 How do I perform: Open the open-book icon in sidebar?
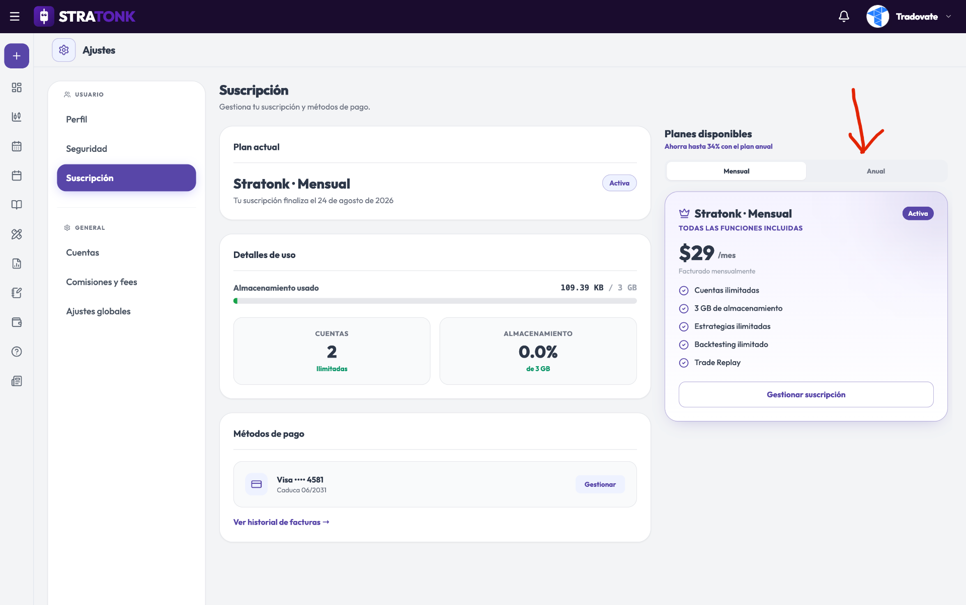click(x=17, y=205)
